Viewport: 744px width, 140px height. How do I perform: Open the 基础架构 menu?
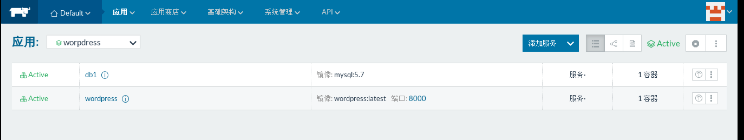[x=225, y=12]
